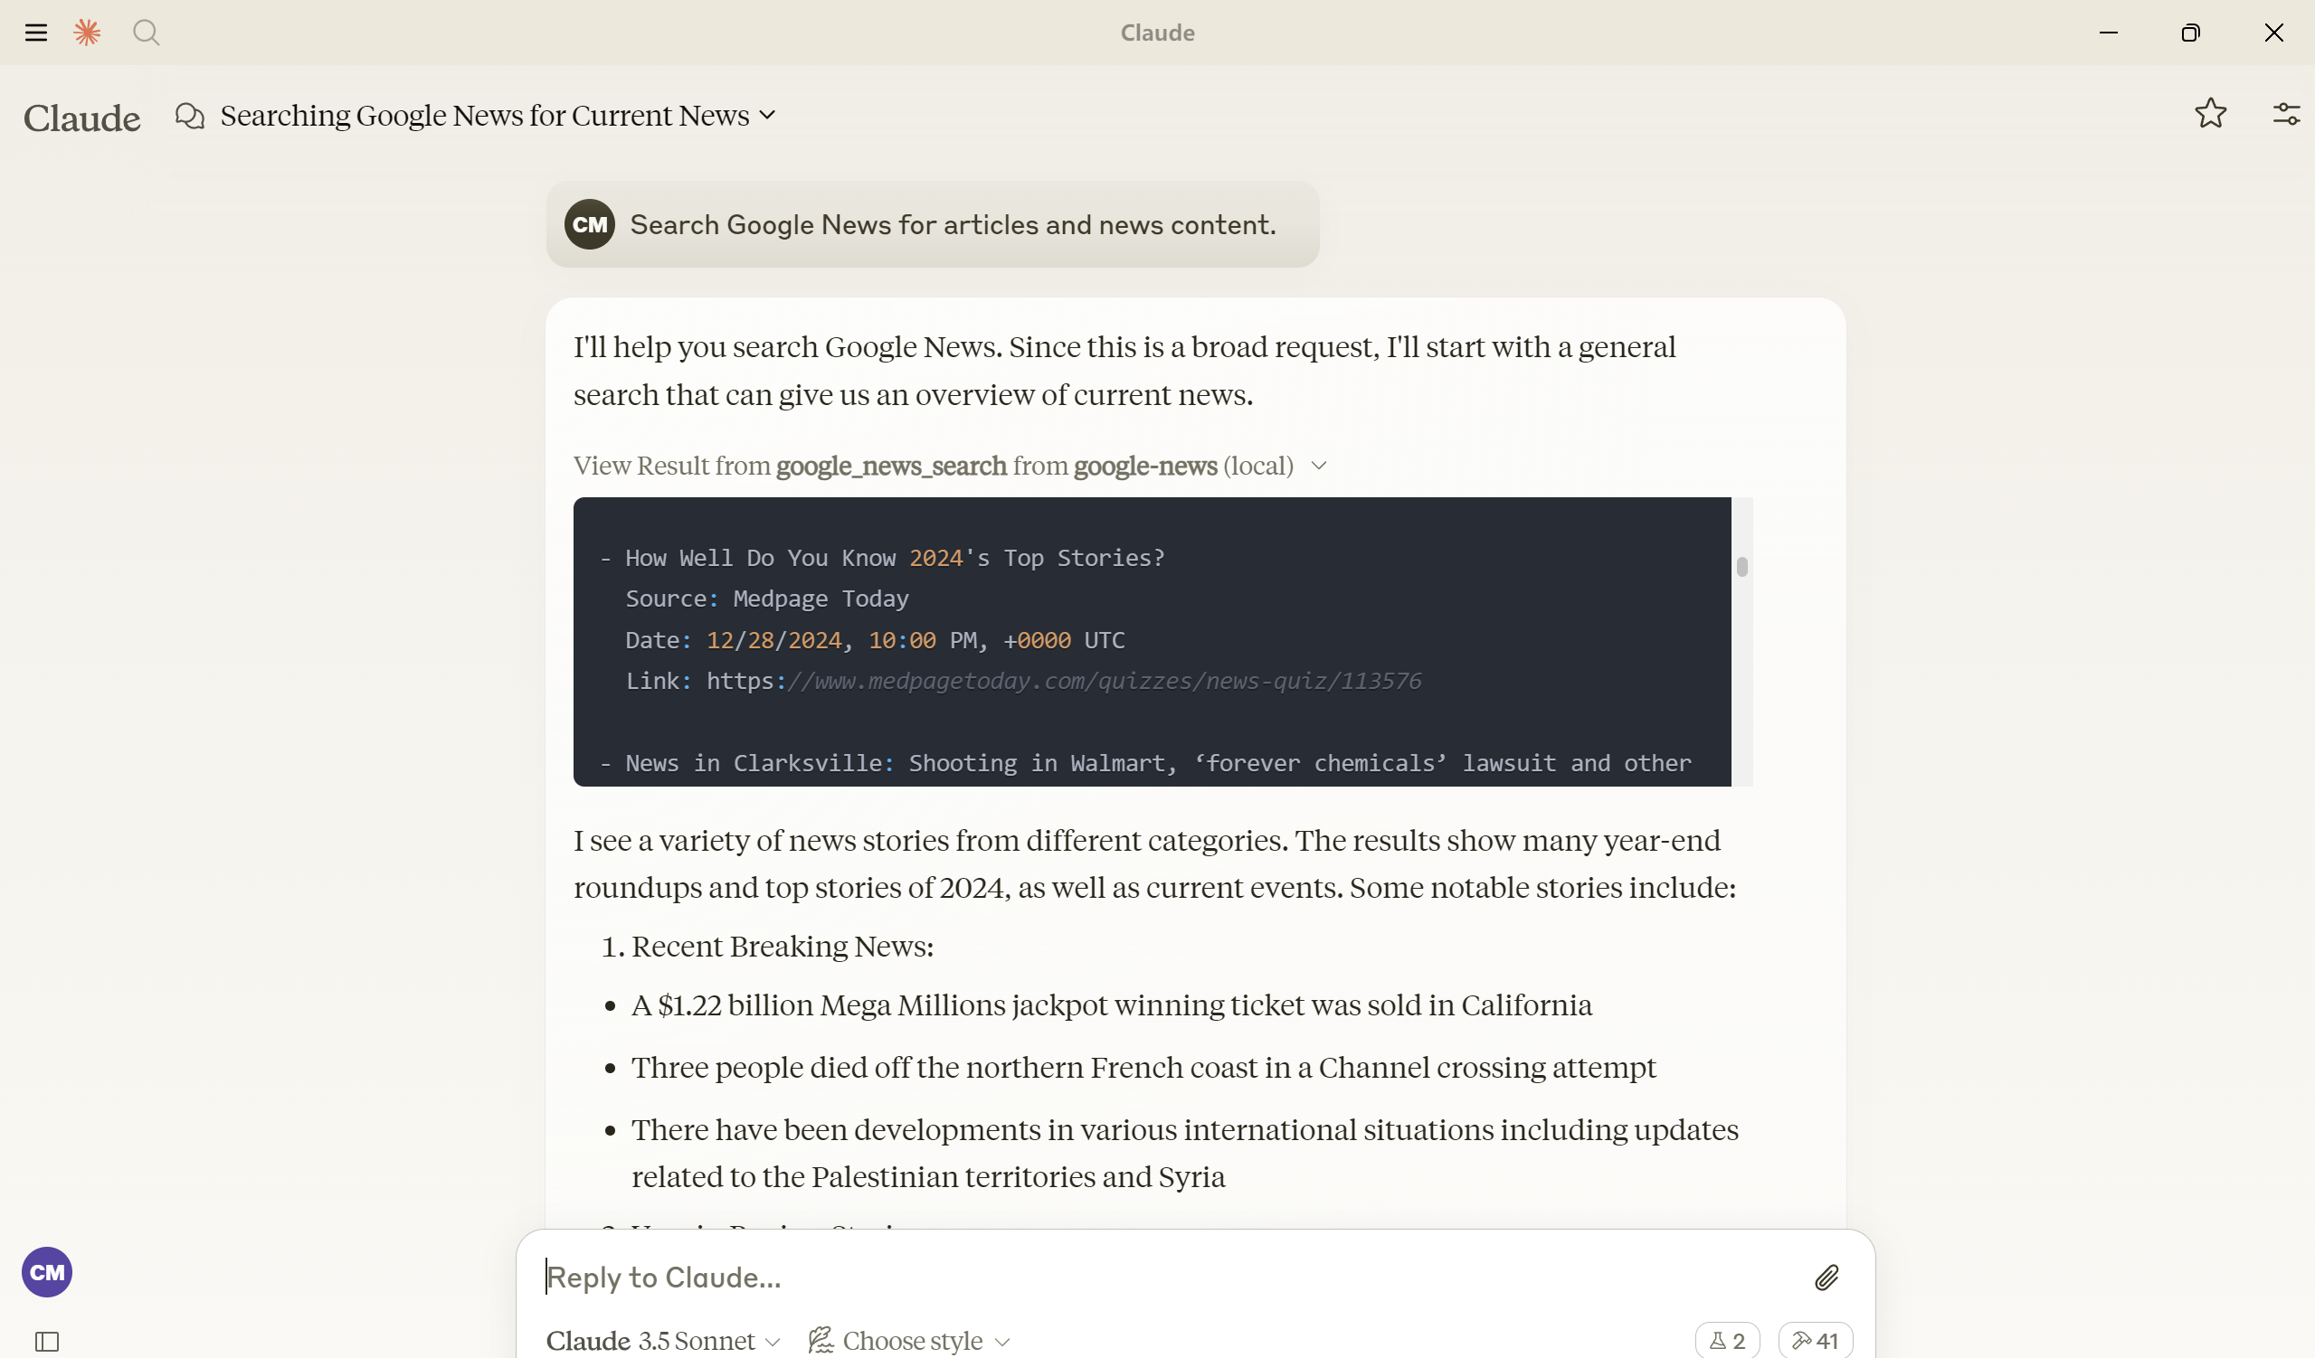Open the Claude 3.5 Sonnet model selector

pyautogui.click(x=662, y=1341)
